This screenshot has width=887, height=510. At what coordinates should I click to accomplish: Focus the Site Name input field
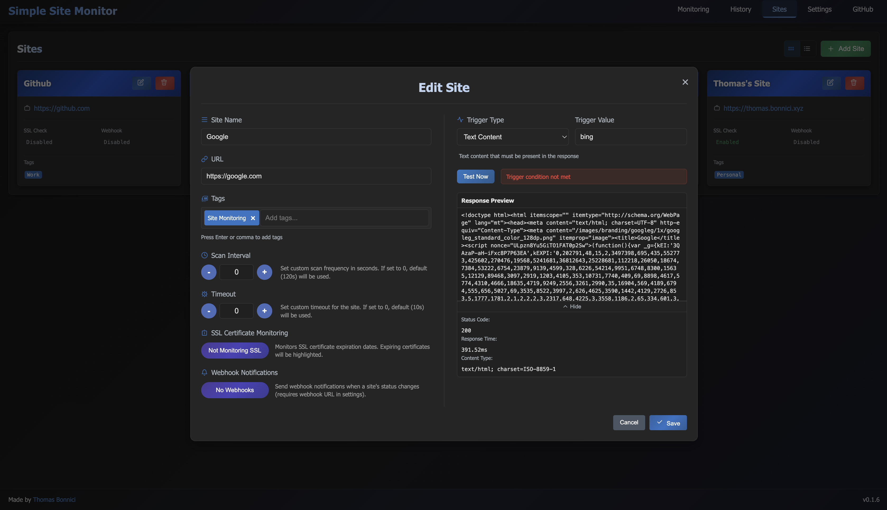[316, 137]
